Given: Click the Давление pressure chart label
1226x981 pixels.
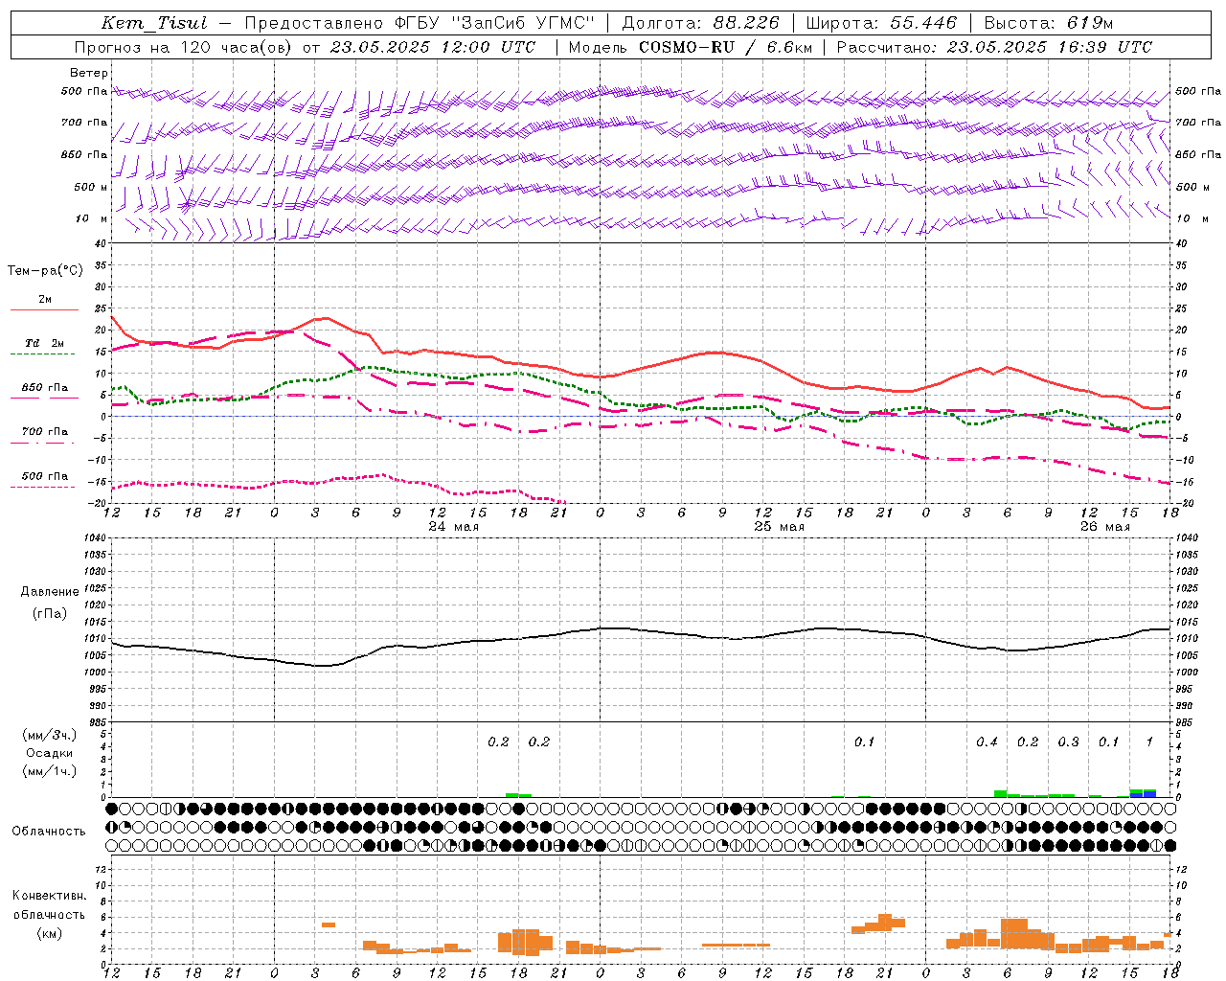Looking at the screenshot, I should [x=50, y=592].
